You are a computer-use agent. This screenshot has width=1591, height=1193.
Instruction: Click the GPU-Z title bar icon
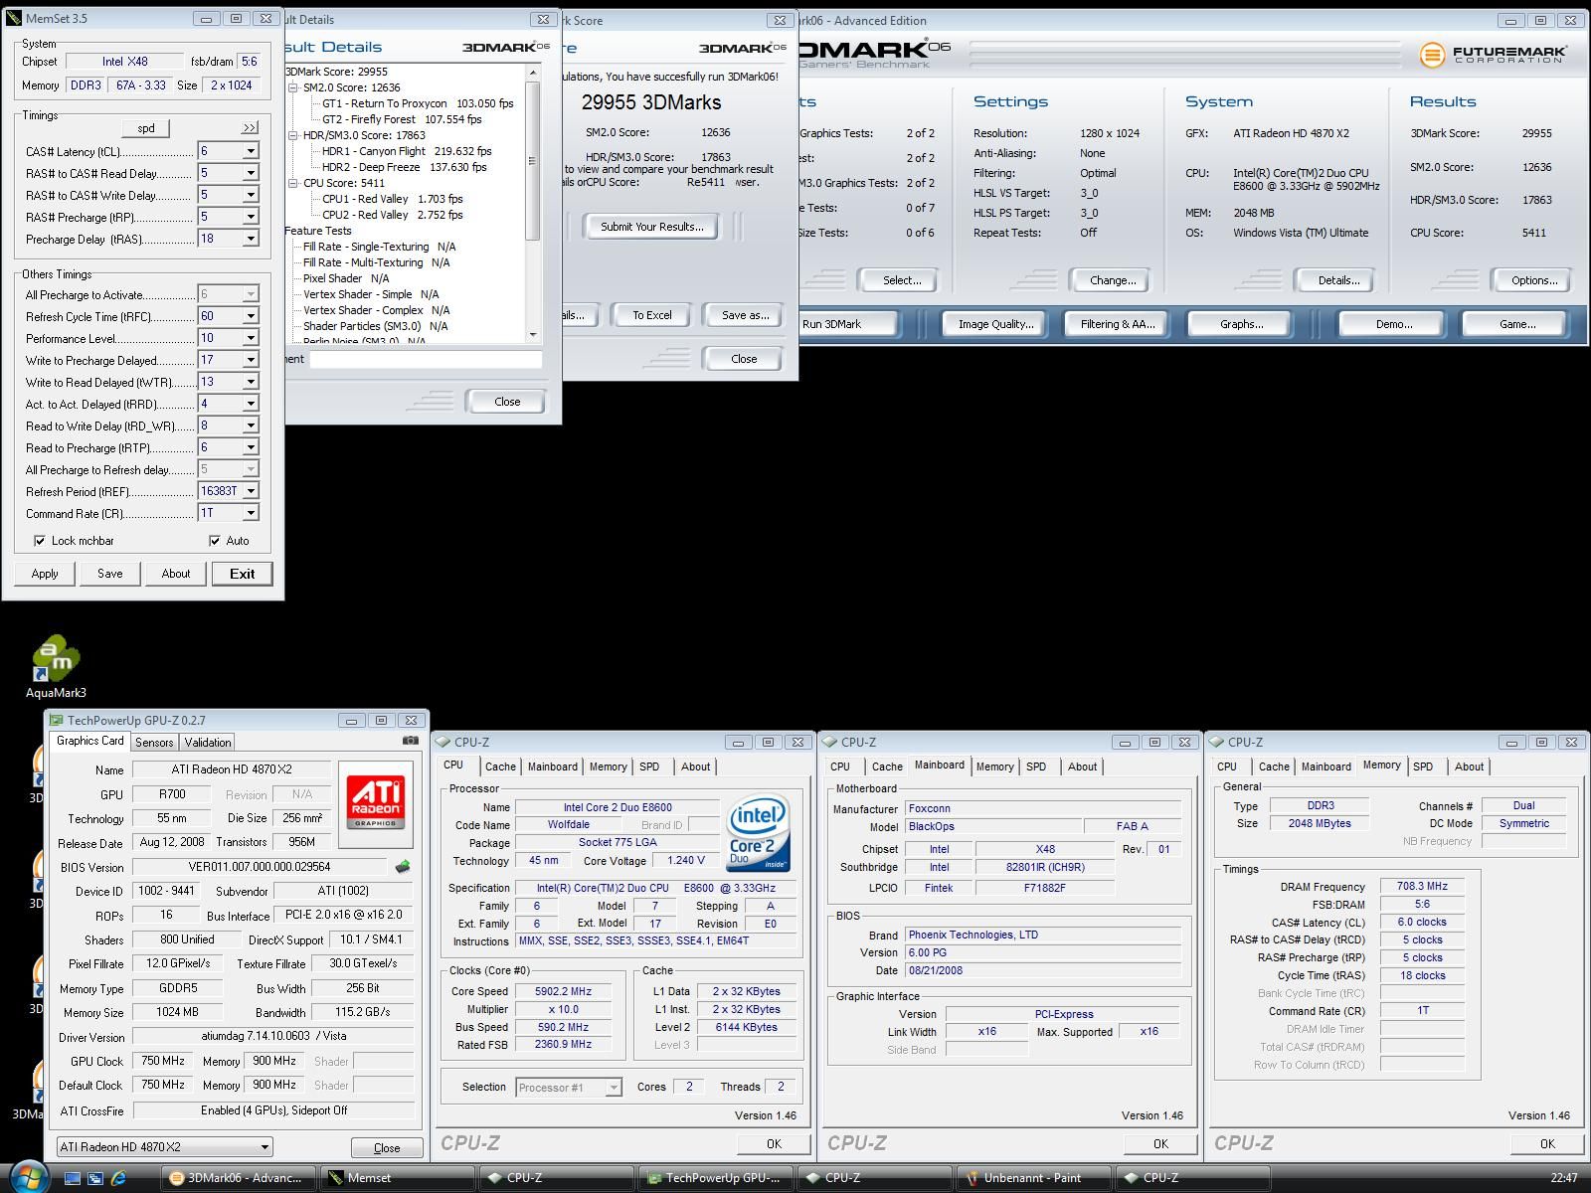click(57, 720)
